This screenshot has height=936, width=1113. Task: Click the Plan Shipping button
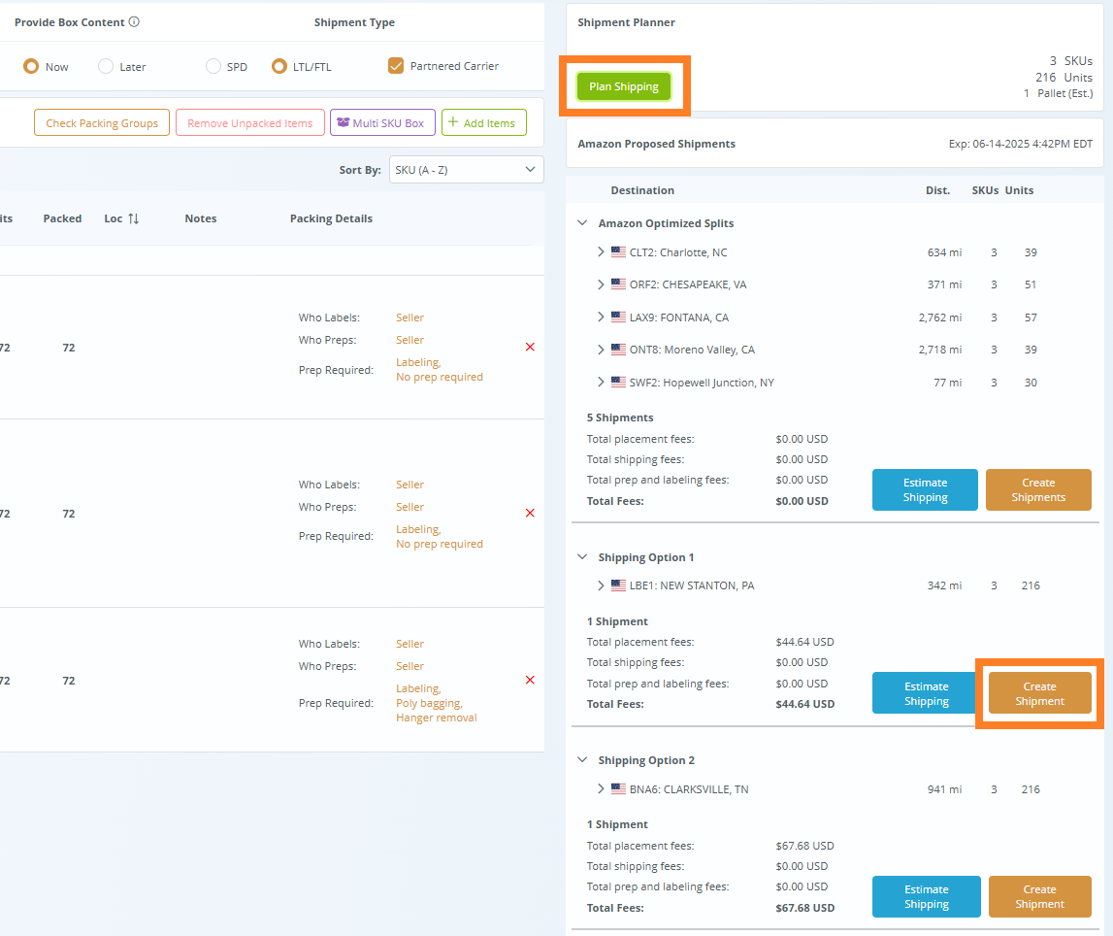[x=623, y=85]
